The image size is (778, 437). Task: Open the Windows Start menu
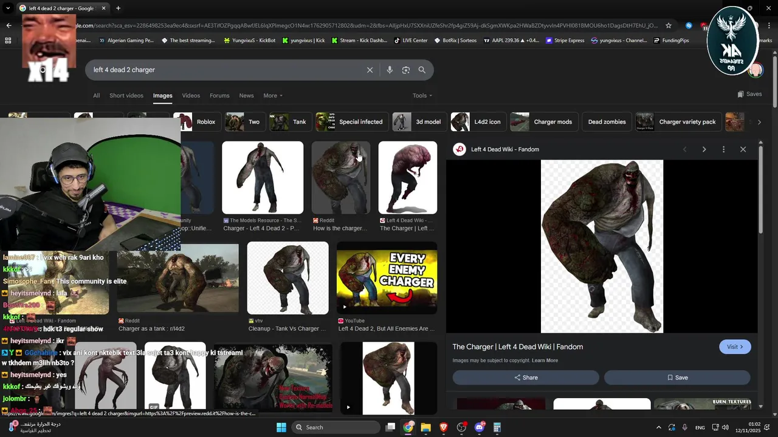coord(281,427)
